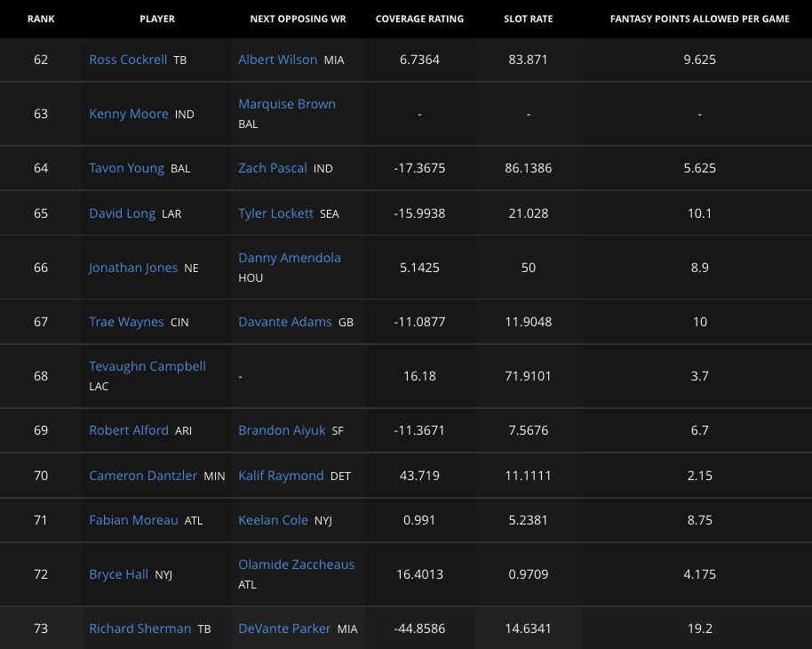Viewport: 812px width, 649px height.
Task: Open Tyler Lockett receiver link
Action: coord(275,213)
